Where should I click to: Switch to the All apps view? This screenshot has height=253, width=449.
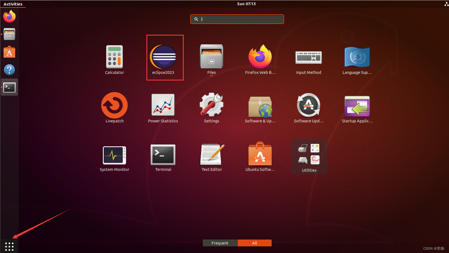pos(255,243)
